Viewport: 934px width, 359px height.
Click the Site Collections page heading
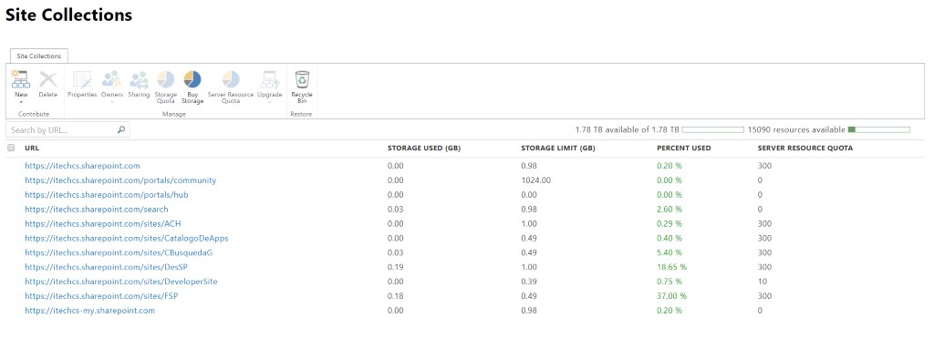tap(68, 15)
